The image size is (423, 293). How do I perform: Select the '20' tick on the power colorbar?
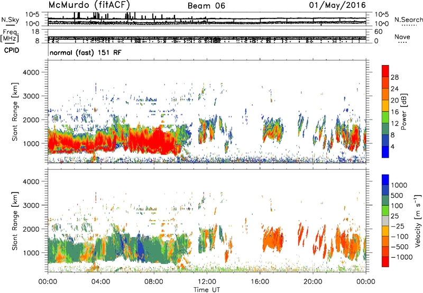point(394,100)
